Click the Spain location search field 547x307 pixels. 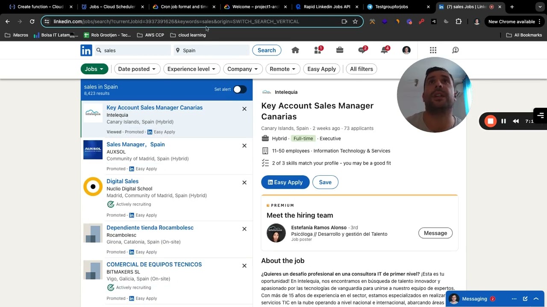(x=211, y=50)
